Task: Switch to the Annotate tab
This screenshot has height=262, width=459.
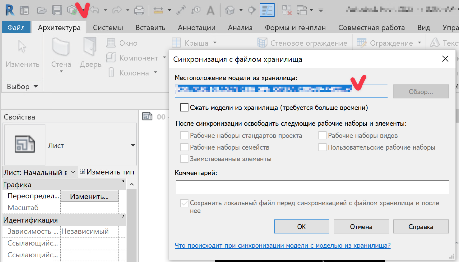Action: coord(197,28)
